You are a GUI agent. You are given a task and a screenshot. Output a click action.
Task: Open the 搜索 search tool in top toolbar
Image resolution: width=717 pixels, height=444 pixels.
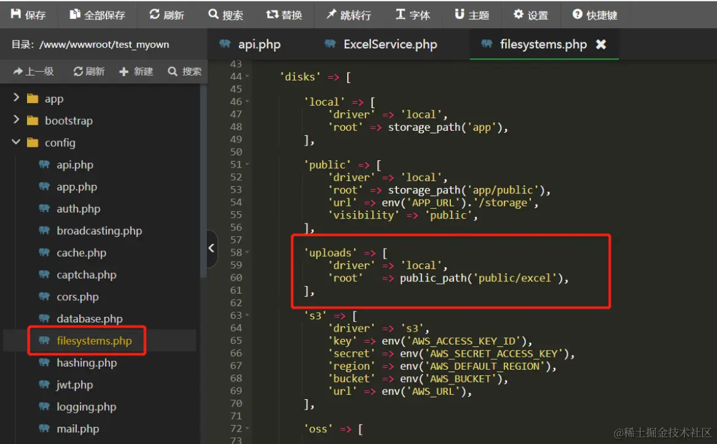pyautogui.click(x=225, y=15)
